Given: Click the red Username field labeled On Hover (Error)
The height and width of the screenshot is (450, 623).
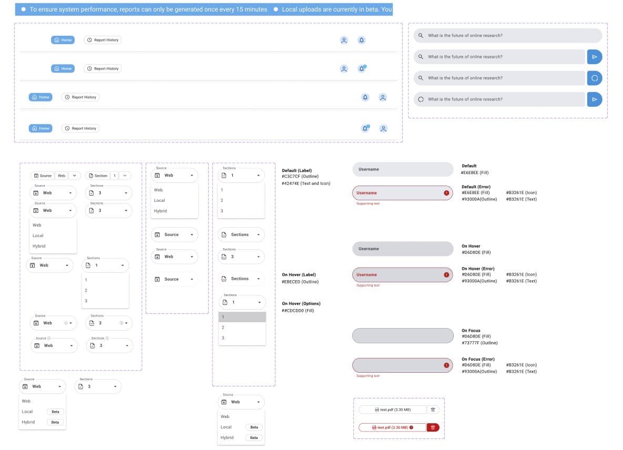Looking at the screenshot, I should [403, 275].
